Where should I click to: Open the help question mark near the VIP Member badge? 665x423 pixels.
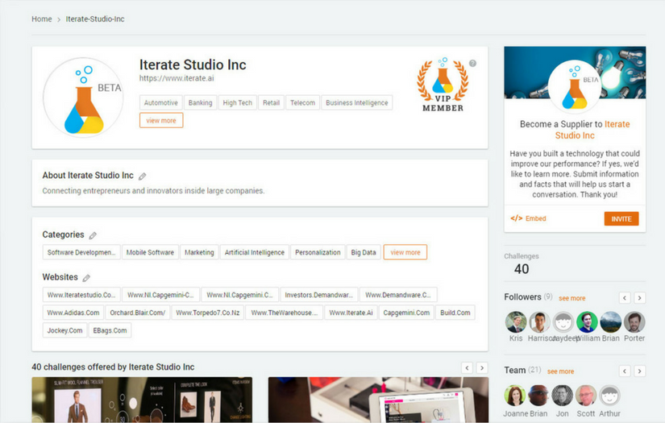(x=472, y=63)
